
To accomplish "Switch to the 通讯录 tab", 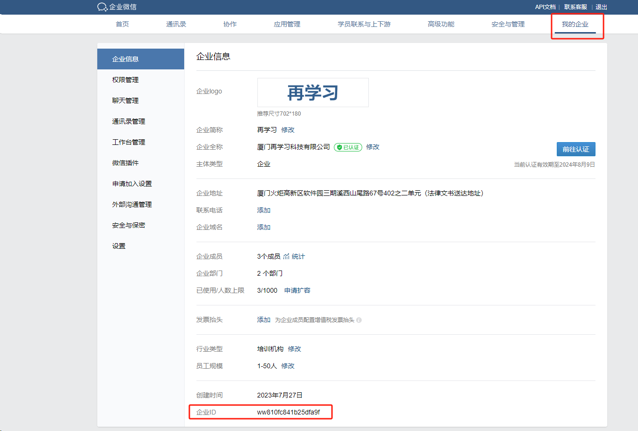I will tap(176, 24).
